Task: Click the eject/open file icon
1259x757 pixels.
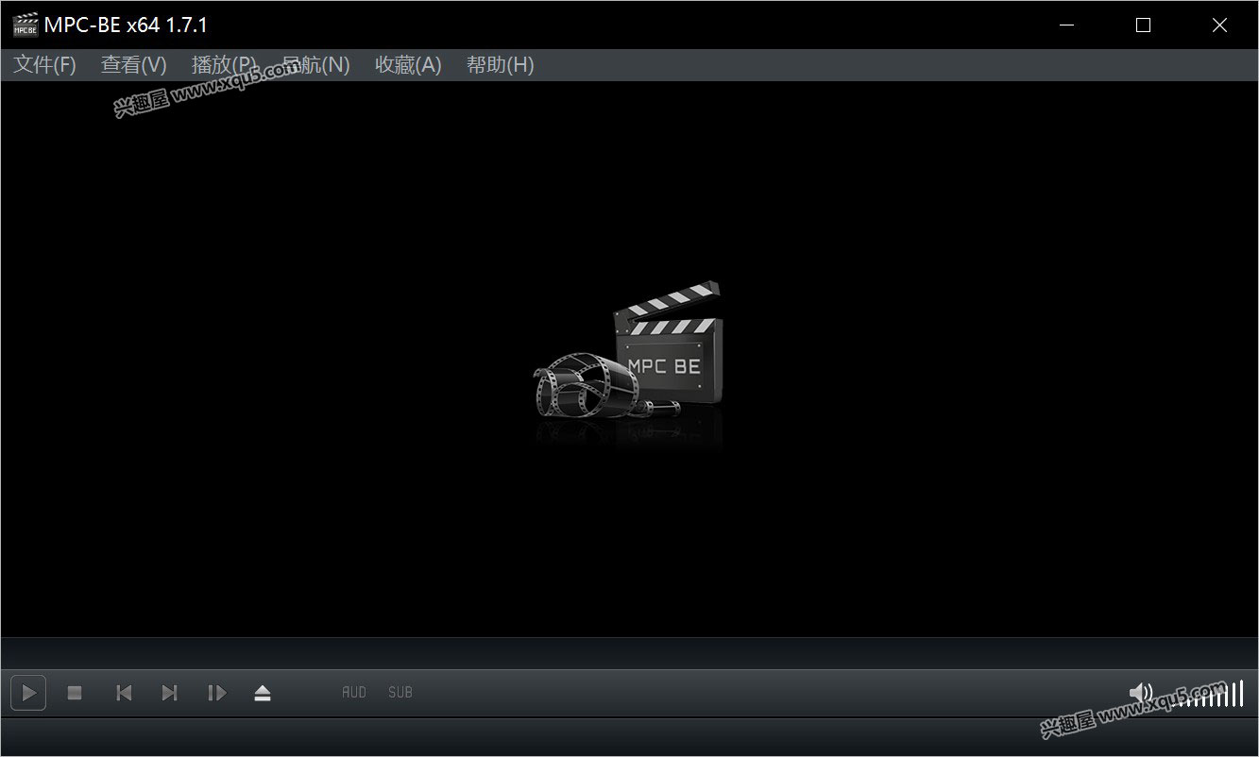Action: coord(263,693)
